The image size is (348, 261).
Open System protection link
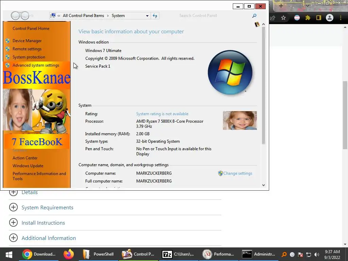click(x=29, y=57)
